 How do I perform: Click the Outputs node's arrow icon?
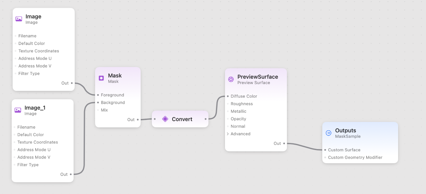click(329, 133)
